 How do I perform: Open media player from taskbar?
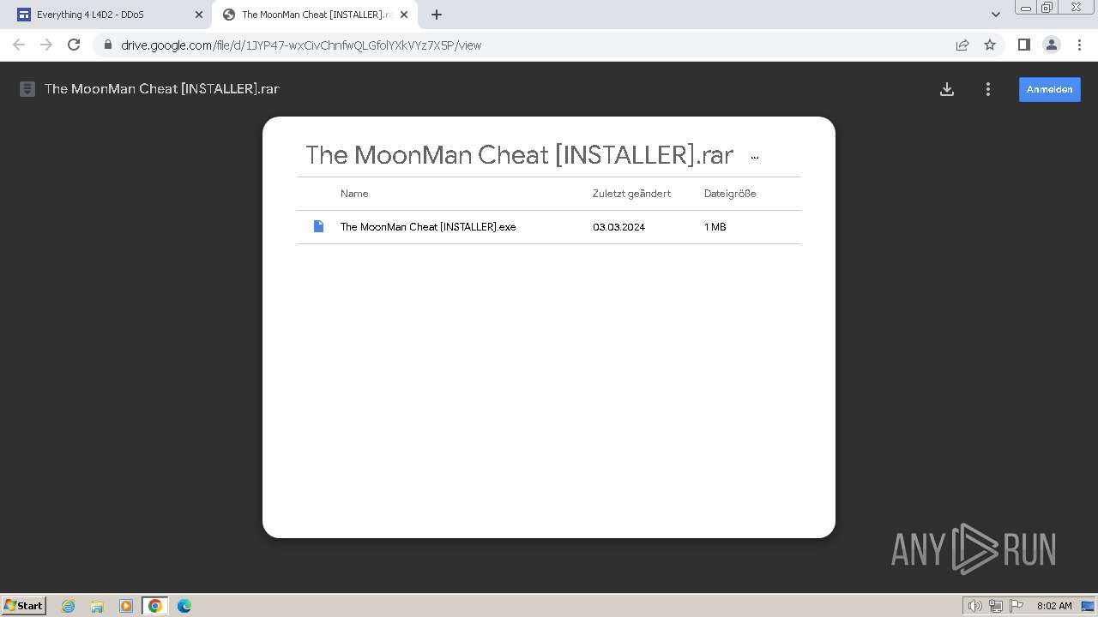126,606
